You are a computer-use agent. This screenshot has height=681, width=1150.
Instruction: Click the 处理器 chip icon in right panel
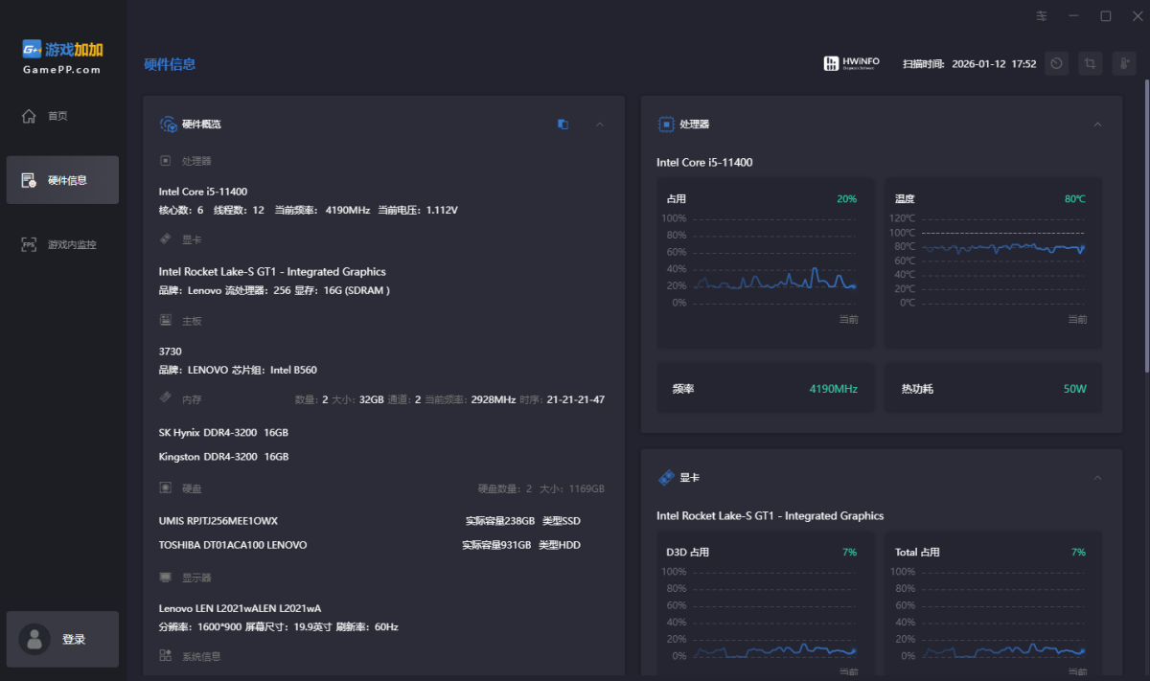pyautogui.click(x=665, y=125)
